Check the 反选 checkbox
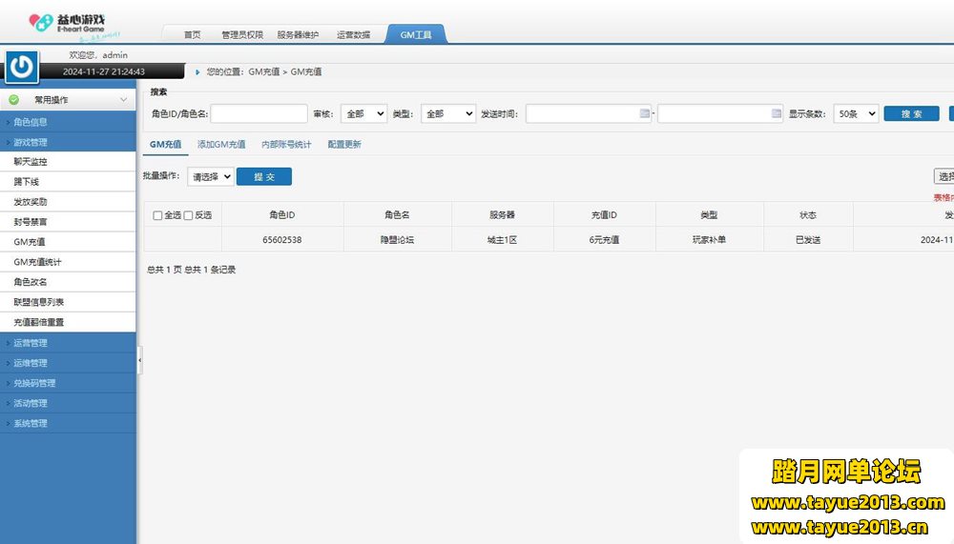Image resolution: width=954 pixels, height=544 pixels. click(188, 215)
